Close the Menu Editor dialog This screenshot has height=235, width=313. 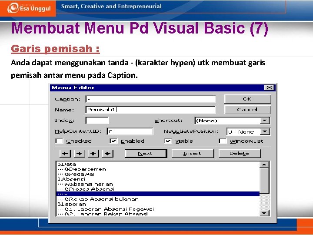click(269, 87)
